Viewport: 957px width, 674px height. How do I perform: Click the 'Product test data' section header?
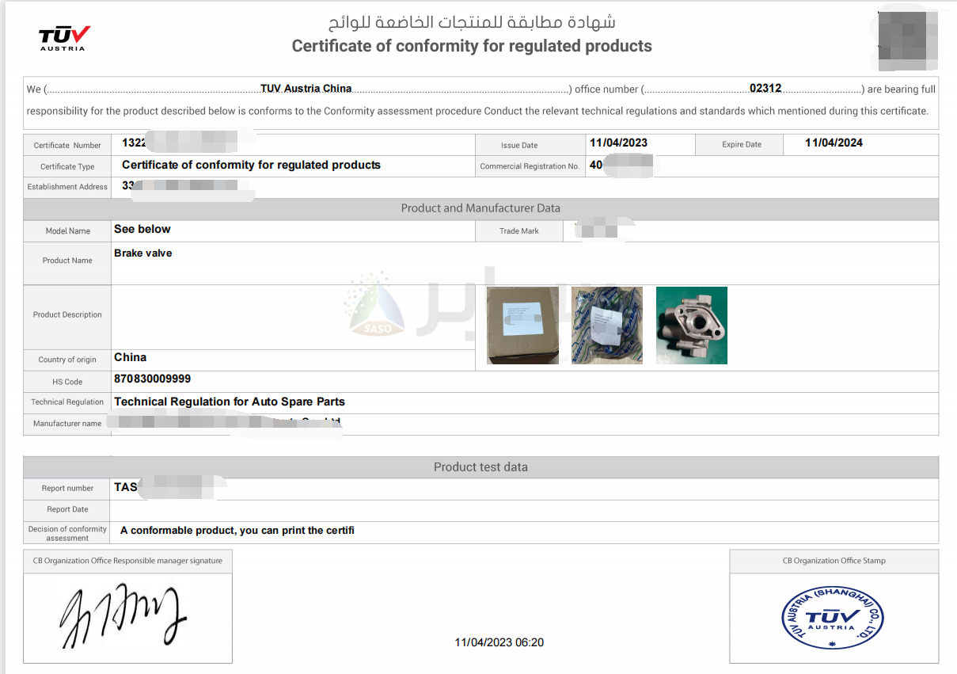(480, 467)
